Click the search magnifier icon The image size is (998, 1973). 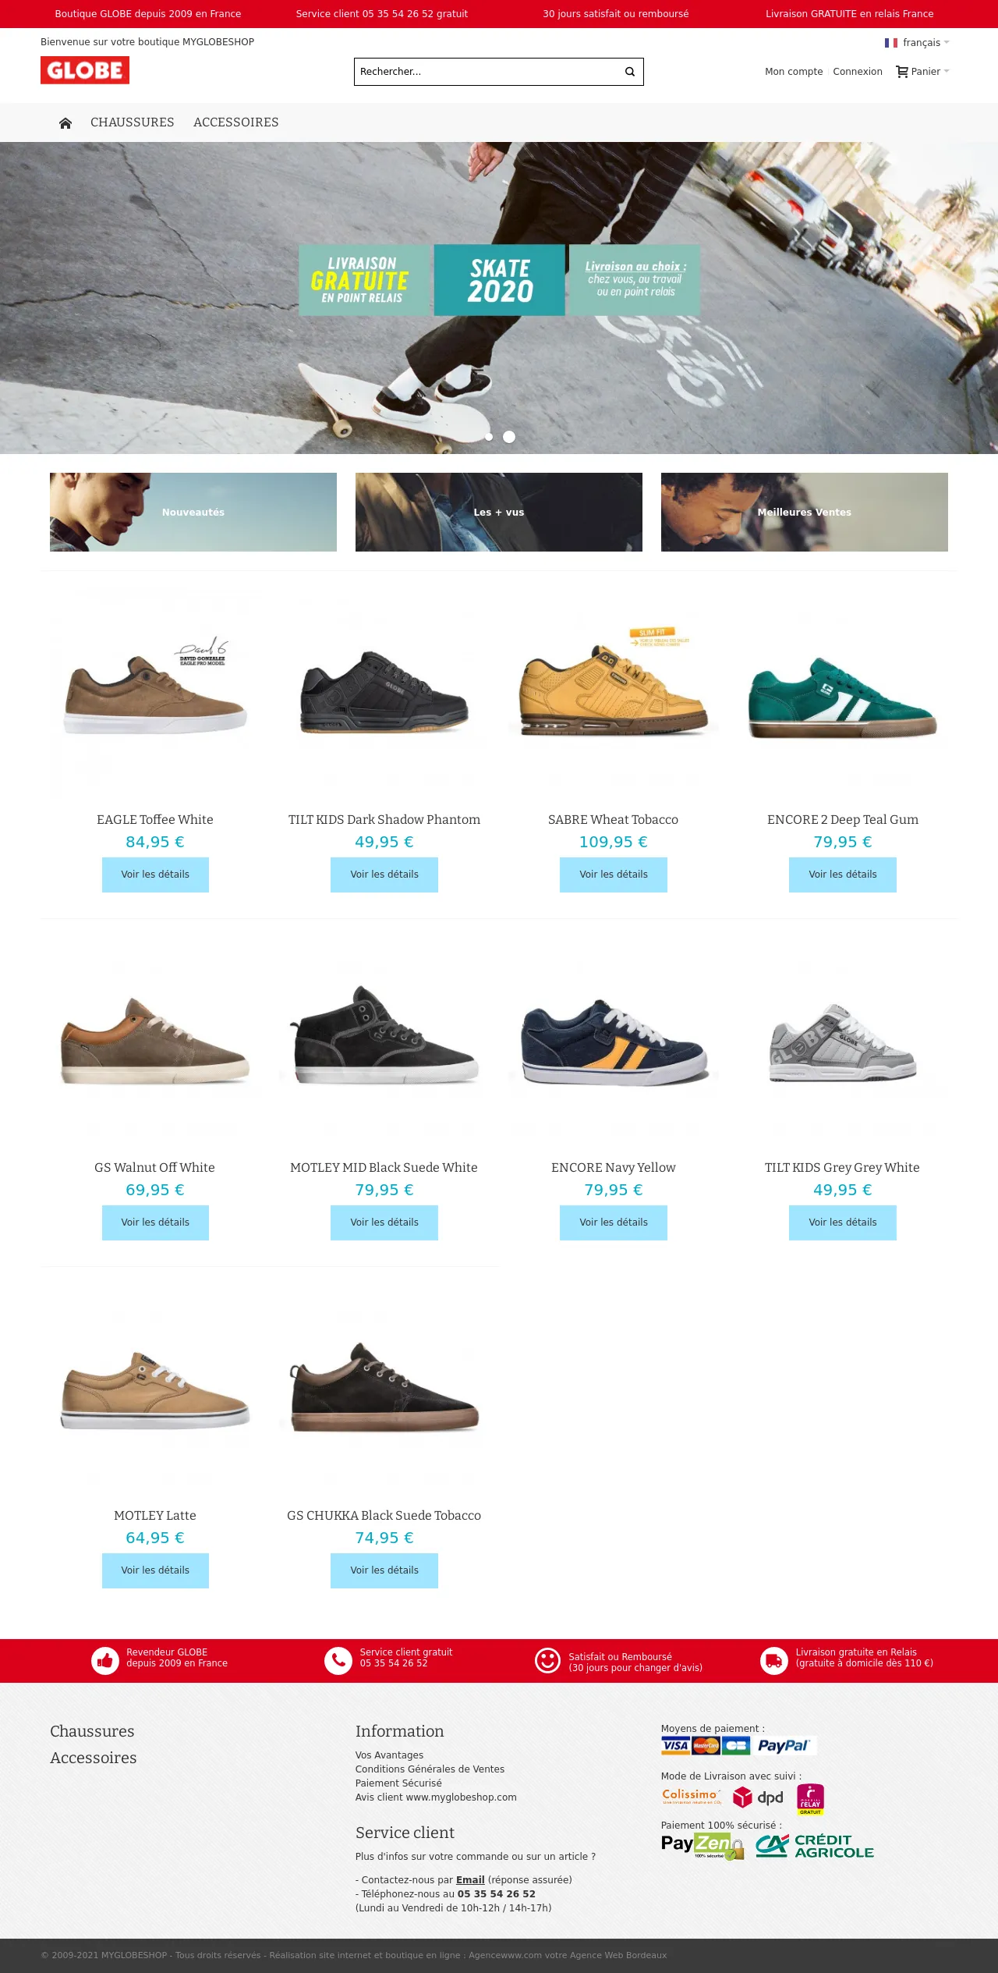(630, 72)
